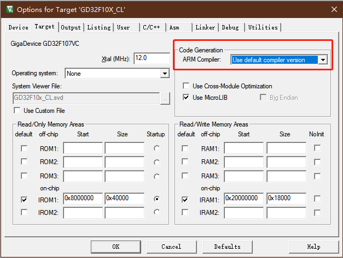Image resolution: width=343 pixels, height=258 pixels.
Task: Open Help for target options
Action: tap(313, 247)
